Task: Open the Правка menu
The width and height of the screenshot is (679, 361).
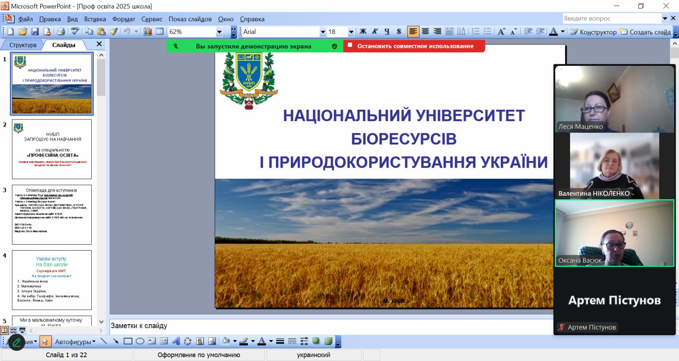Action: (x=50, y=19)
